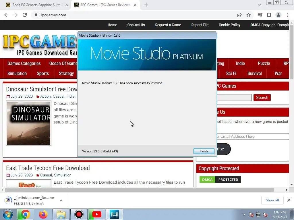Screen dimensions: 294x220
Task: Click the vertical page scrollbar
Action: pyautogui.click(x=291, y=52)
